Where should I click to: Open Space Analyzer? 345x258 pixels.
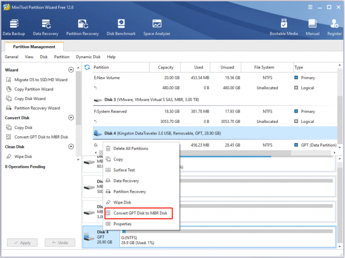[x=157, y=27]
